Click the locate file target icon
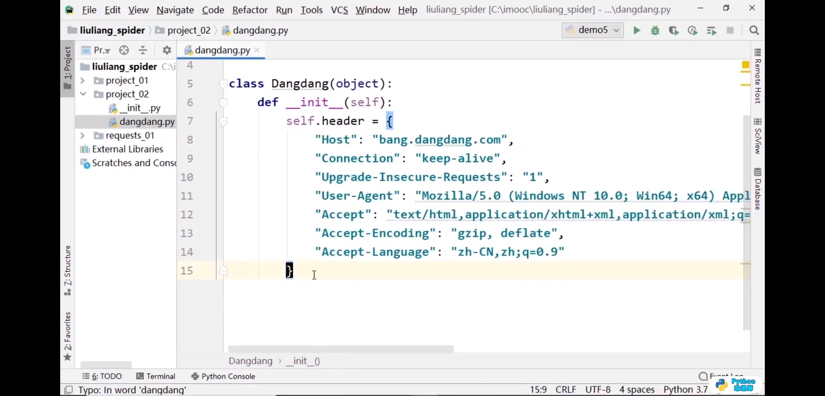This screenshot has height=396, width=825. (124, 50)
